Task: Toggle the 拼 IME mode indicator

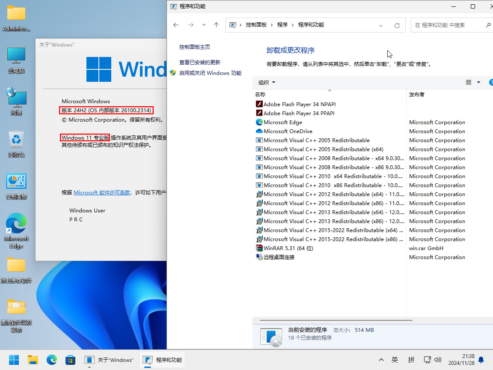Action: coord(411,360)
